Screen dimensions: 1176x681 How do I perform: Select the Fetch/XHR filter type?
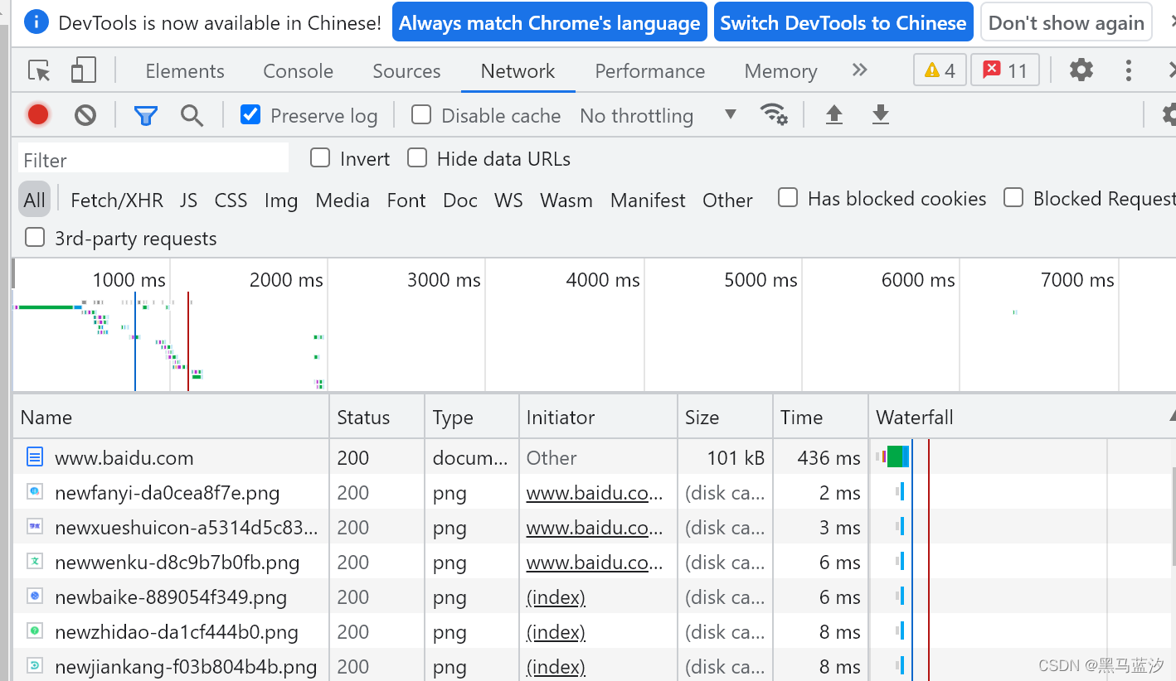117,200
